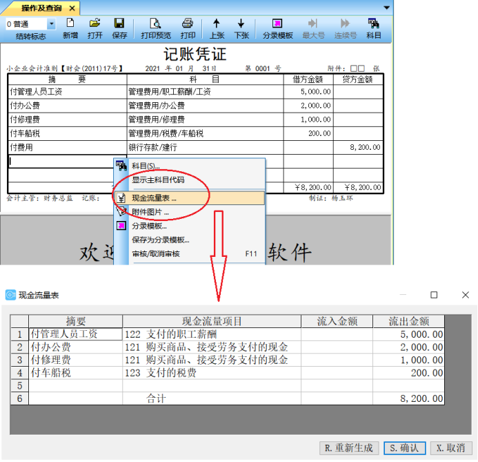Screen dimensions: 478x462
Task: Click the 附件 attachment count box
Action: [x=357, y=68]
